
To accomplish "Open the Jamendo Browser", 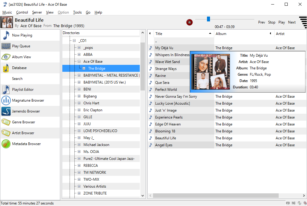I will [x=30, y=111].
